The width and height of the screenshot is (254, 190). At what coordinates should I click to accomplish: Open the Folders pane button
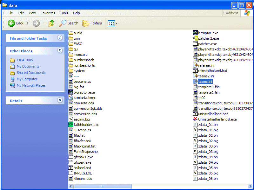92,23
